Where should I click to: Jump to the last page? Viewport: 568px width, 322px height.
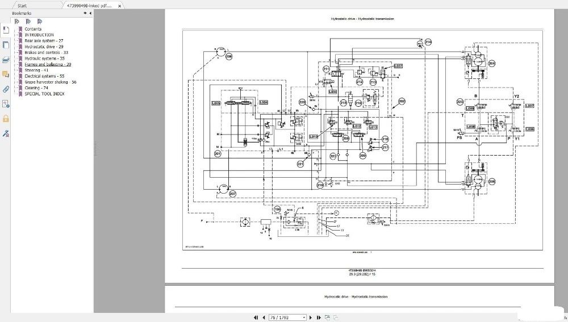point(319,317)
